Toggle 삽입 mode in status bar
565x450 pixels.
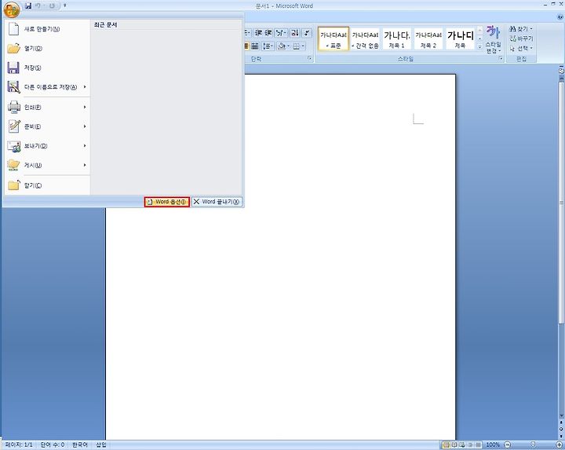pyautogui.click(x=101, y=445)
